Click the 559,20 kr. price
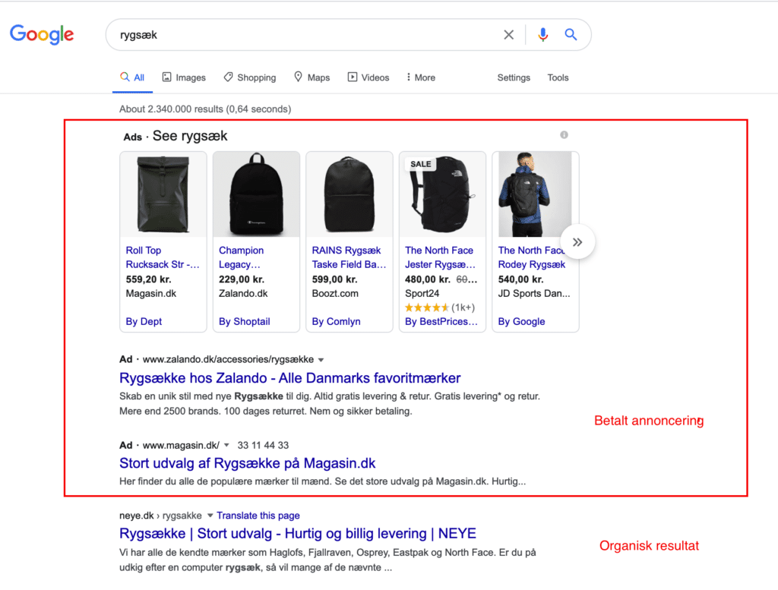Screen dimensions: 778x590 click(x=148, y=279)
